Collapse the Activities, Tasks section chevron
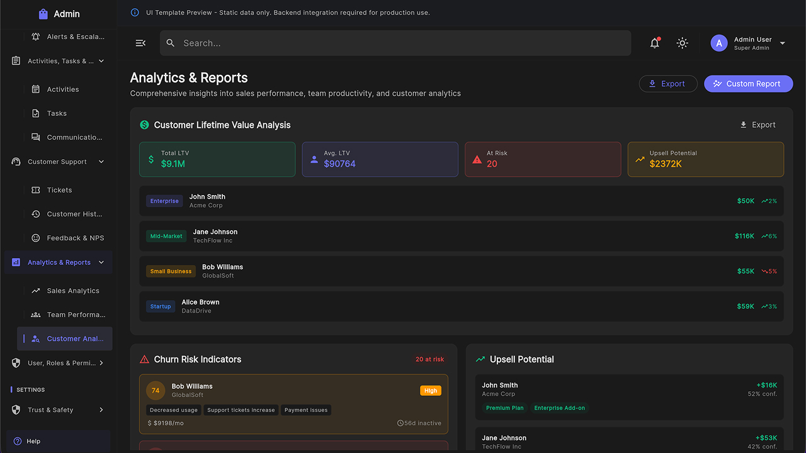This screenshot has width=806, height=453. [101, 61]
